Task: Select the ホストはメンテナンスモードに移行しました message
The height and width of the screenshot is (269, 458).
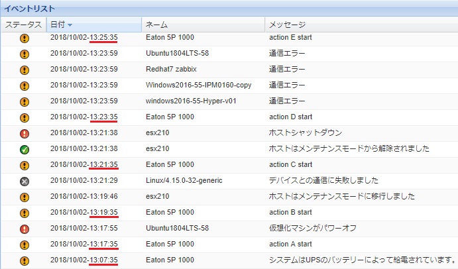Action: [342, 196]
